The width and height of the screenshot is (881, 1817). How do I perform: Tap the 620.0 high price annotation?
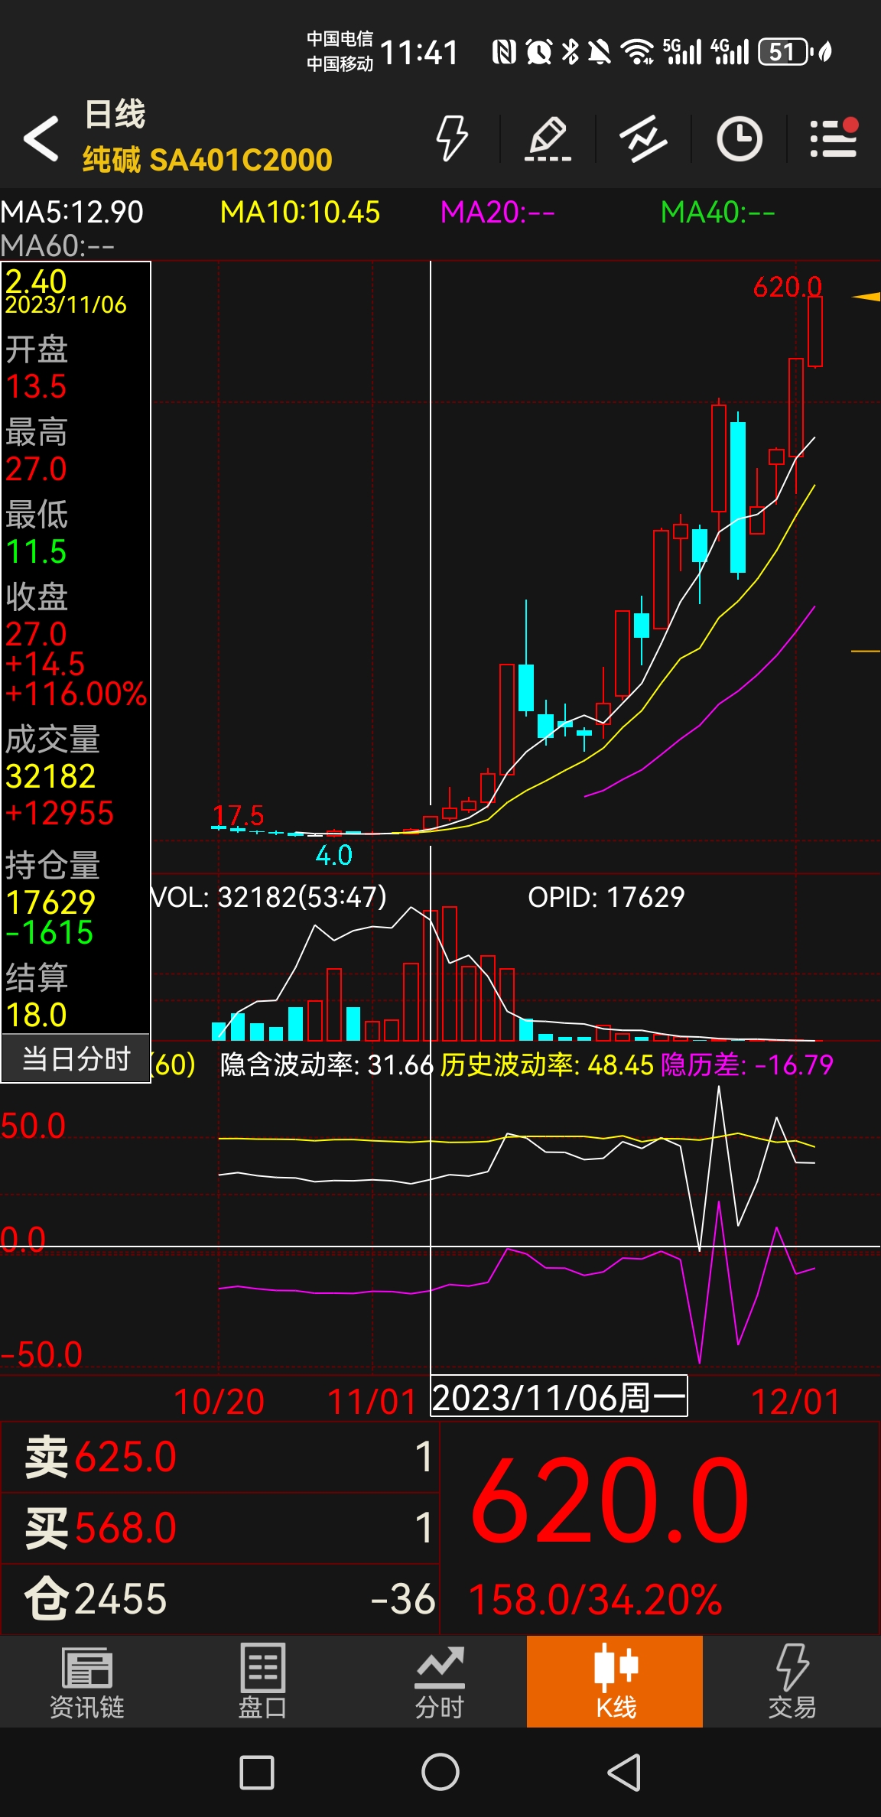pyautogui.click(x=787, y=287)
